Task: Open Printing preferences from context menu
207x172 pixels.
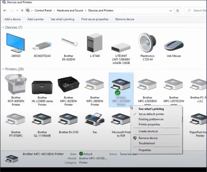Action: pos(151,119)
